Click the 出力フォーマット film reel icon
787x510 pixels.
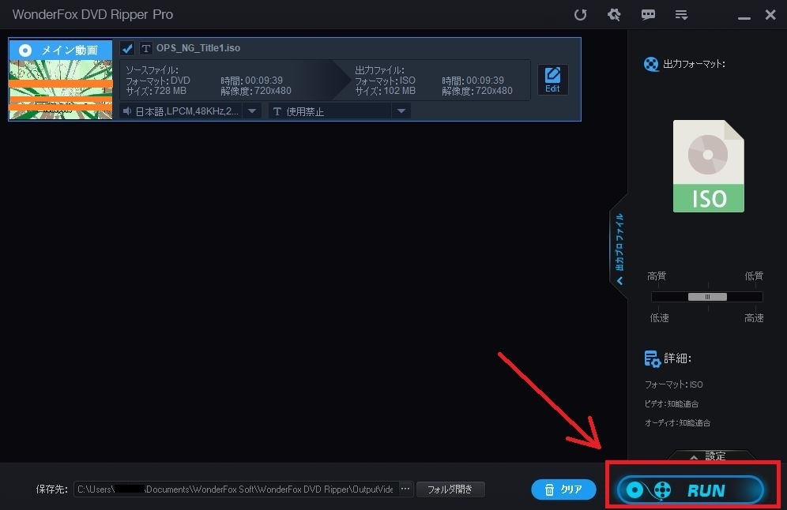pyautogui.click(x=651, y=64)
